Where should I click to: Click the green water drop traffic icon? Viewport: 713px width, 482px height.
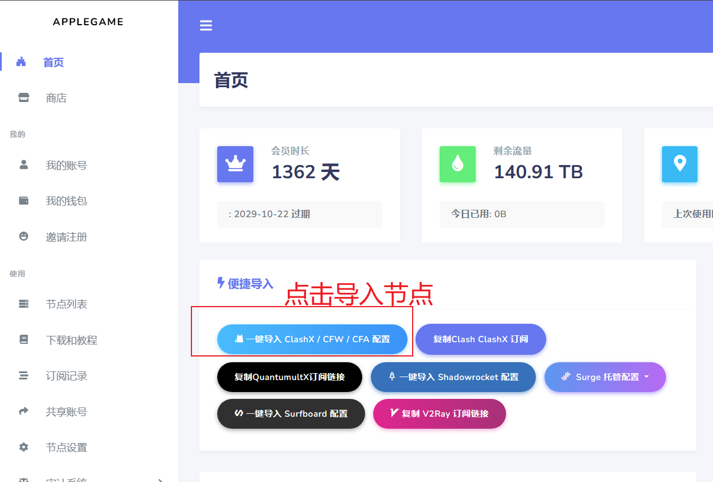(457, 164)
